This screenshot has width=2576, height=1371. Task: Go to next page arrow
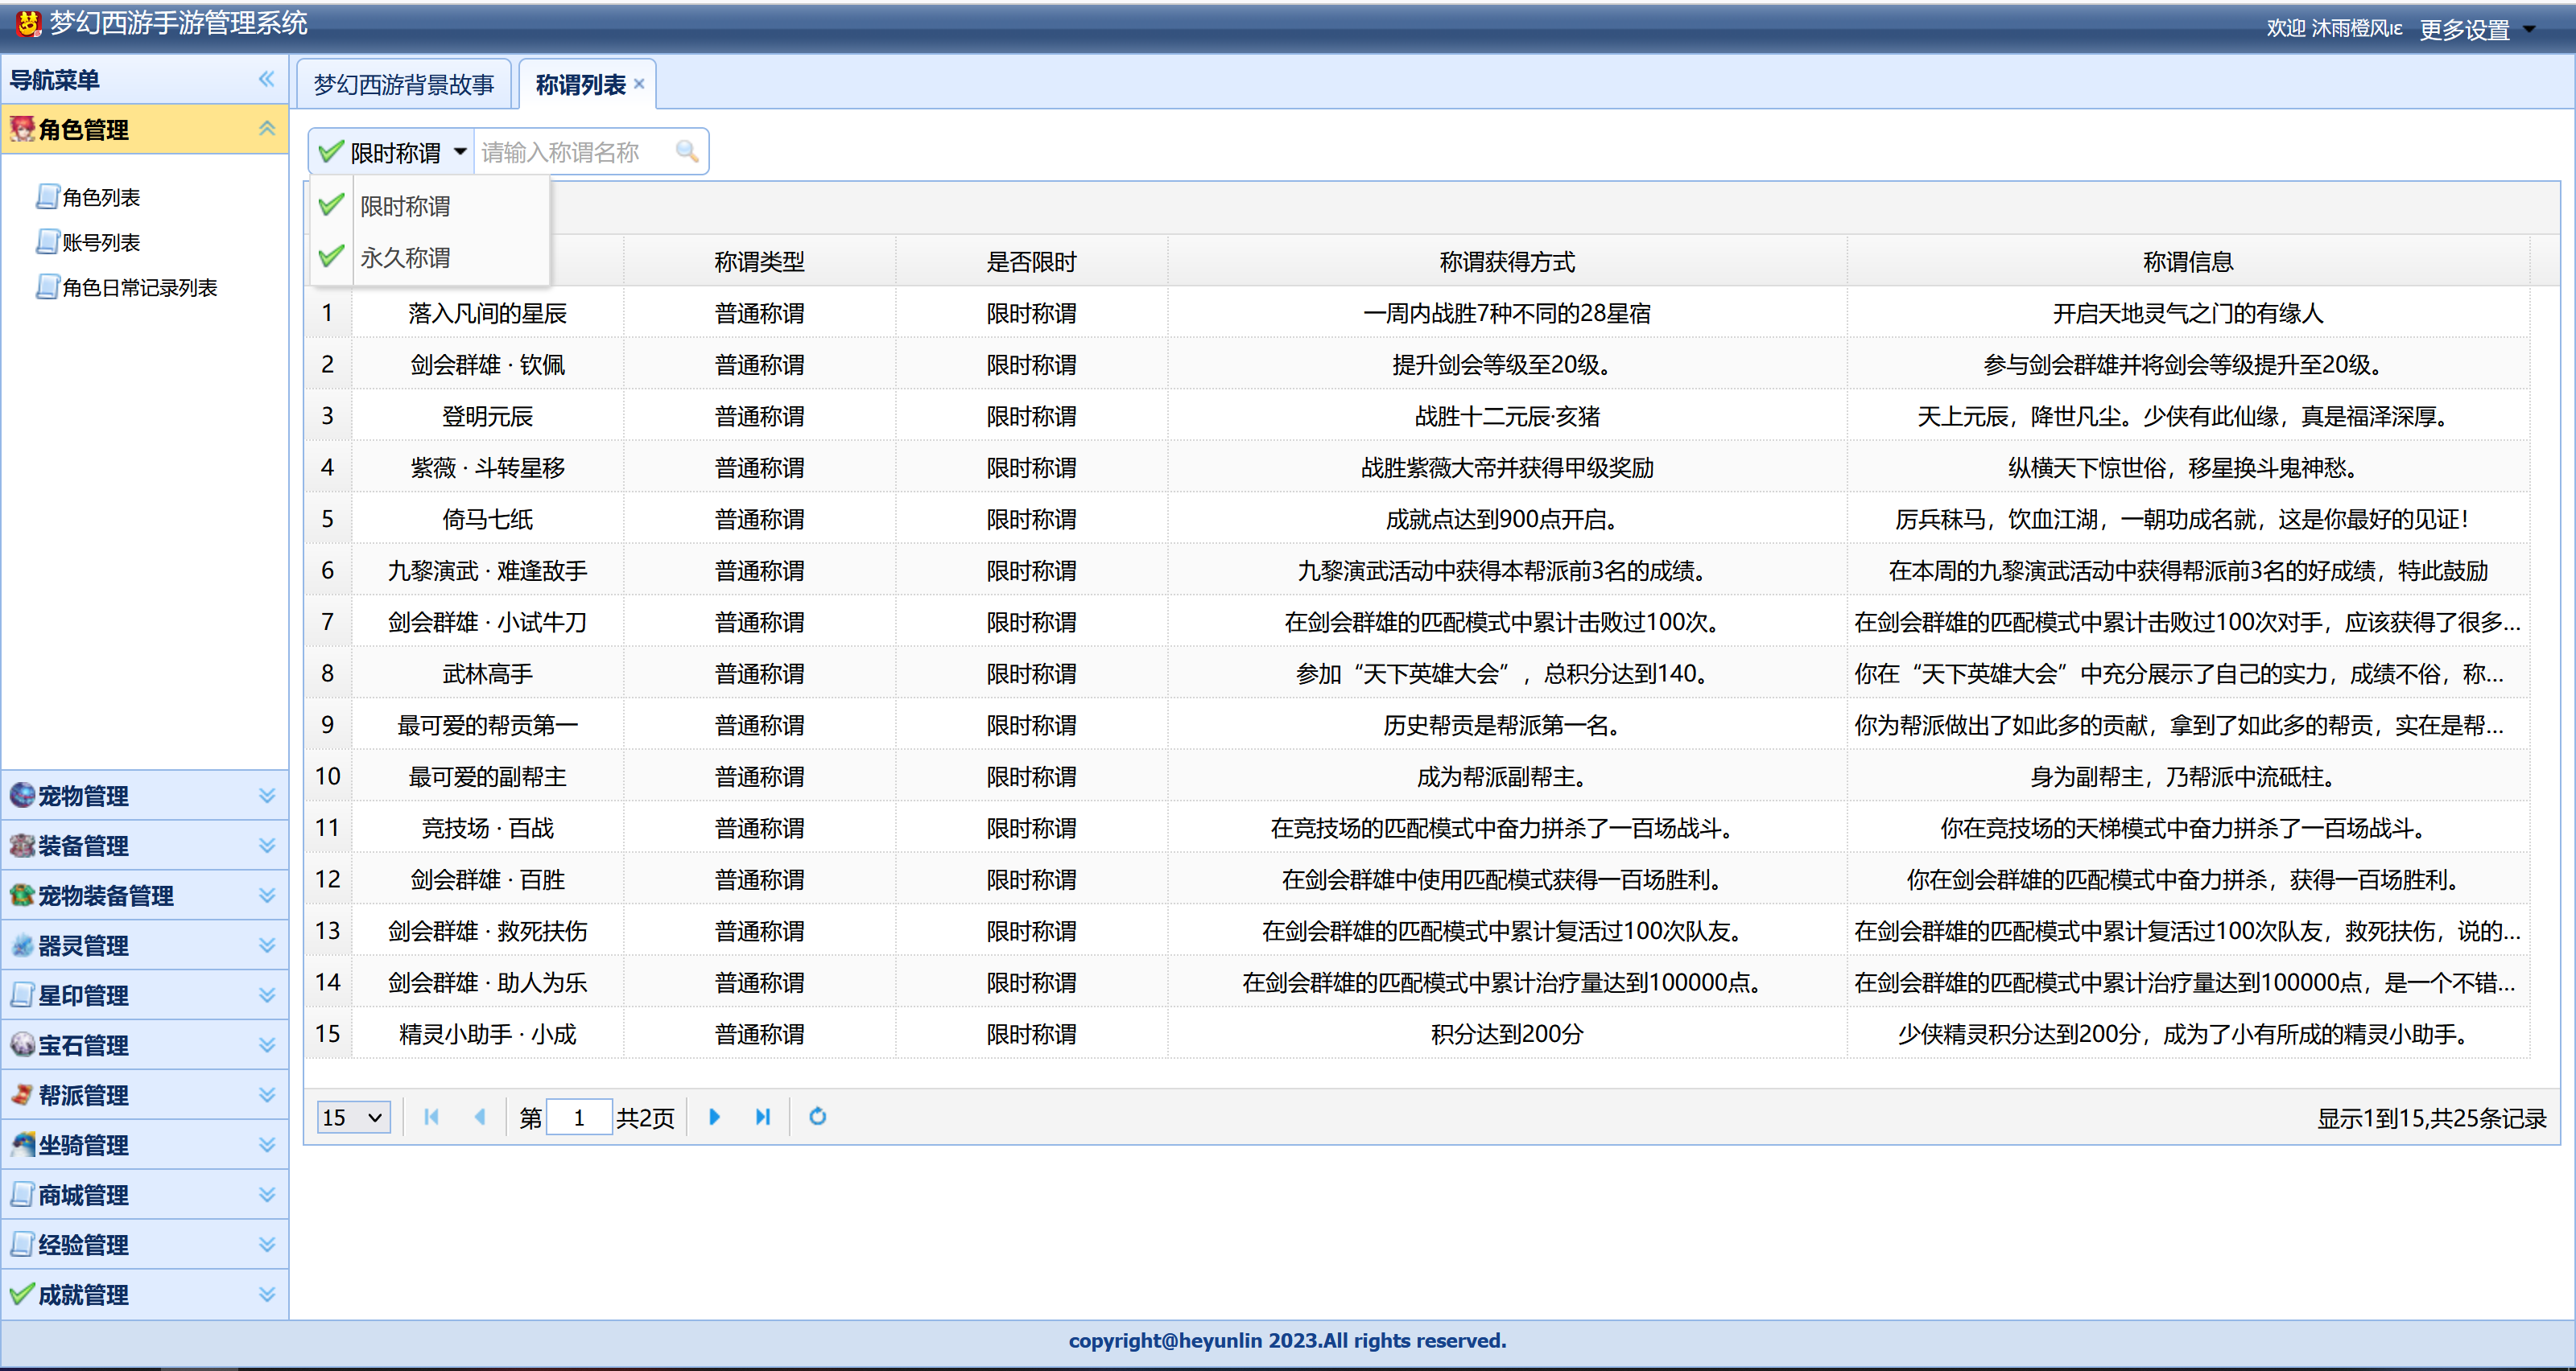coord(714,1116)
